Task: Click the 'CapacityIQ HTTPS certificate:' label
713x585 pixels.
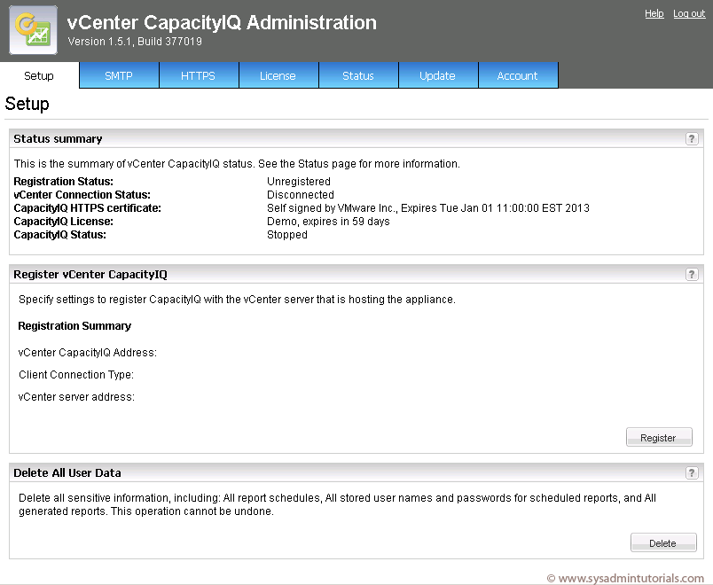Action: click(x=87, y=208)
